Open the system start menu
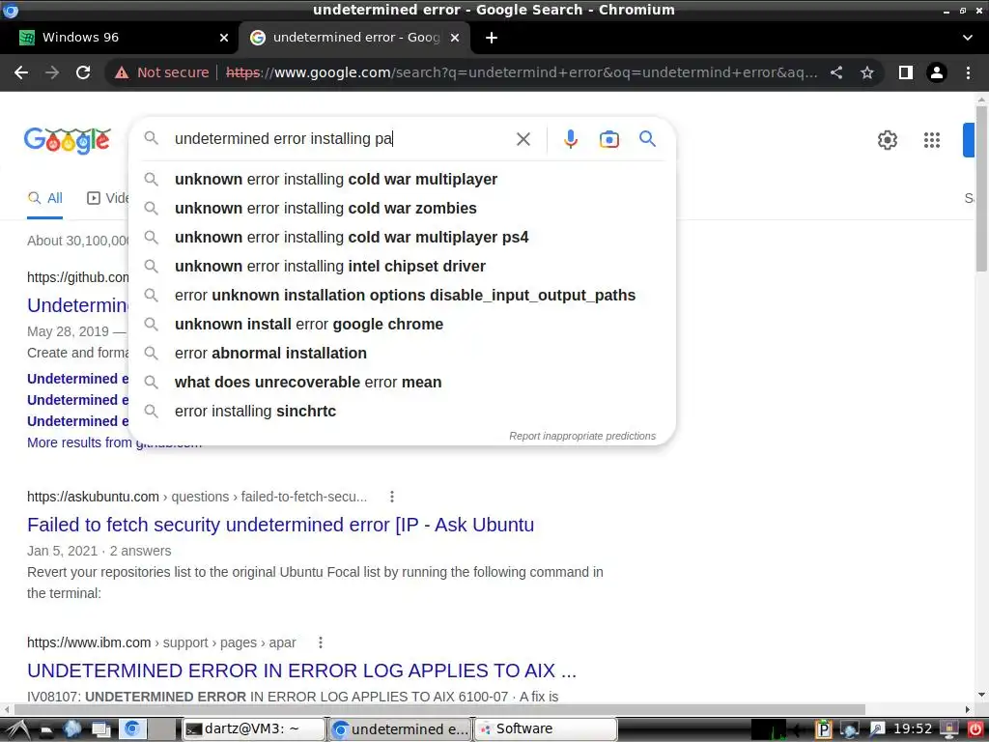The height and width of the screenshot is (742, 989). click(x=16, y=729)
